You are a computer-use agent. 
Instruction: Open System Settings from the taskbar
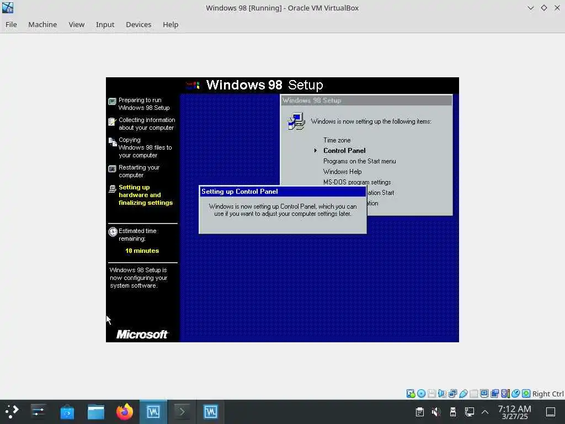click(38, 412)
